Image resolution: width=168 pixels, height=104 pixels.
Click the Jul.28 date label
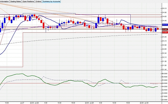37,103
